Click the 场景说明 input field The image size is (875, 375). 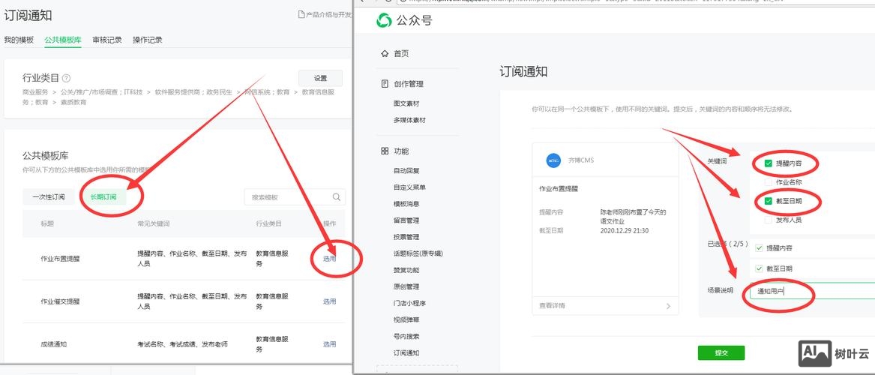tap(812, 291)
